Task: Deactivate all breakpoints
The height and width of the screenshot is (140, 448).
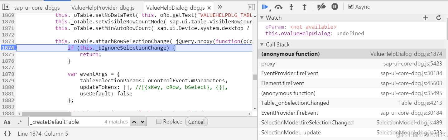Action: click(x=321, y=7)
